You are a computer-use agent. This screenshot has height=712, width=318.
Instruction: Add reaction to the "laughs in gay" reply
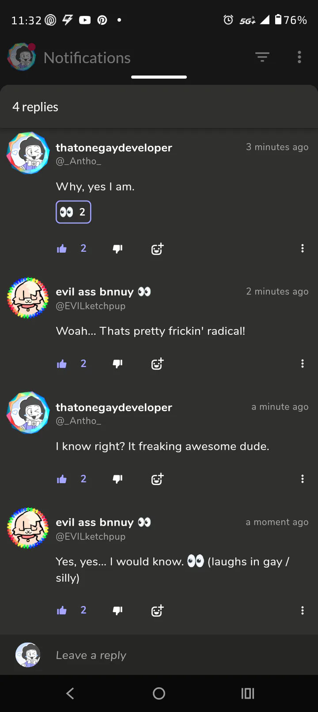(x=157, y=610)
